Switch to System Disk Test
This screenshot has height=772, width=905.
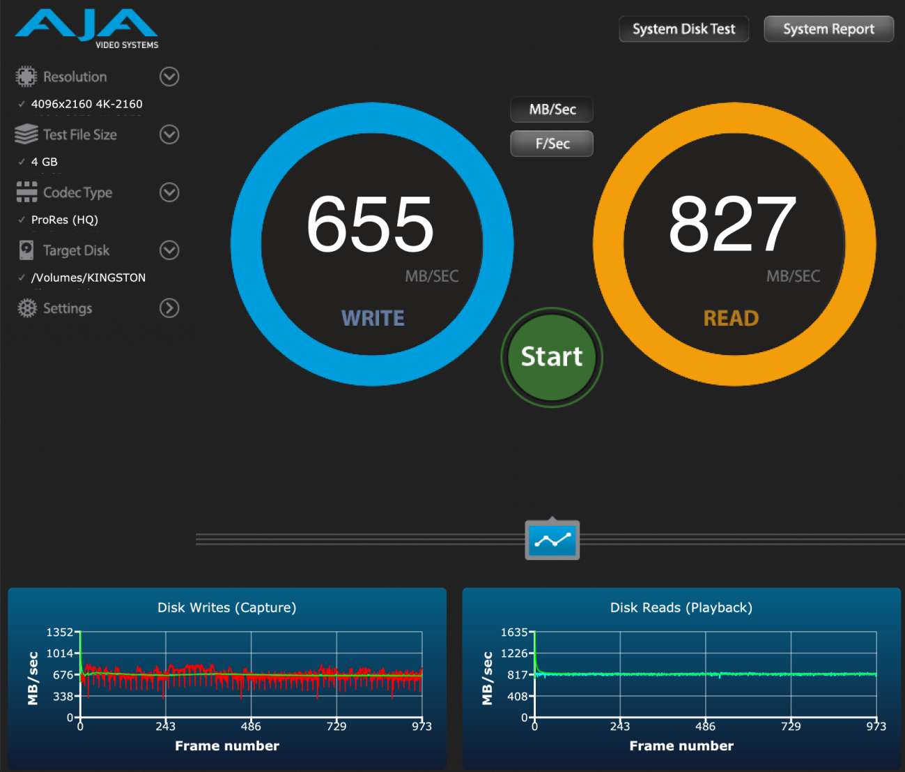pyautogui.click(x=683, y=29)
